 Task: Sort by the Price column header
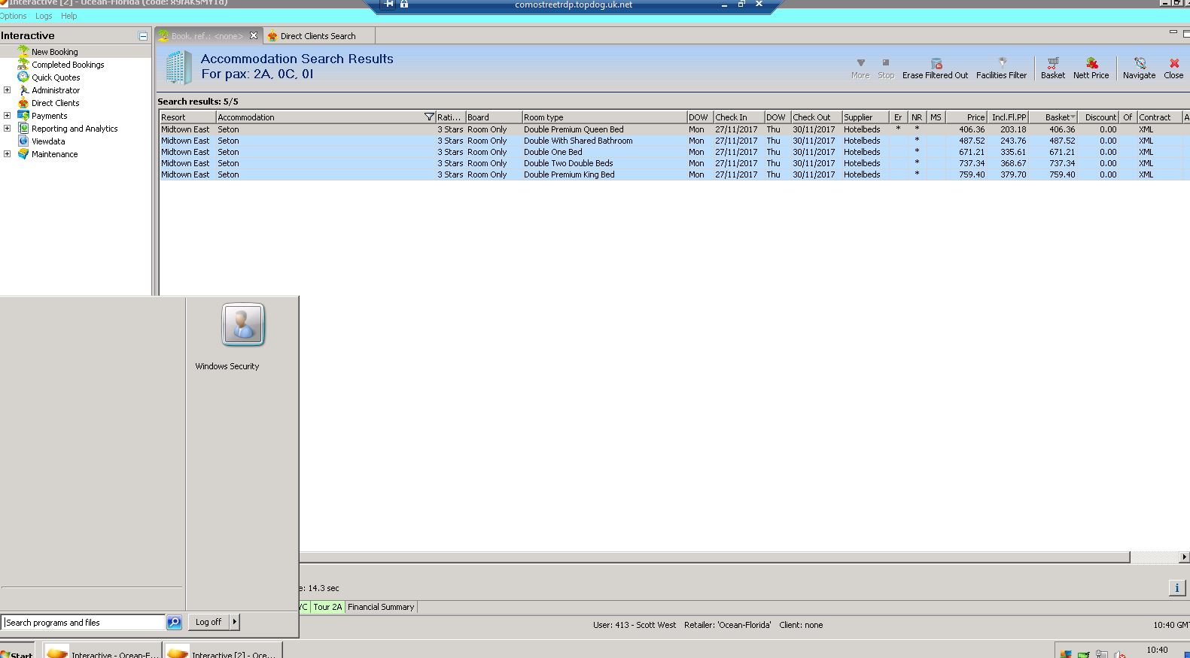click(966, 117)
